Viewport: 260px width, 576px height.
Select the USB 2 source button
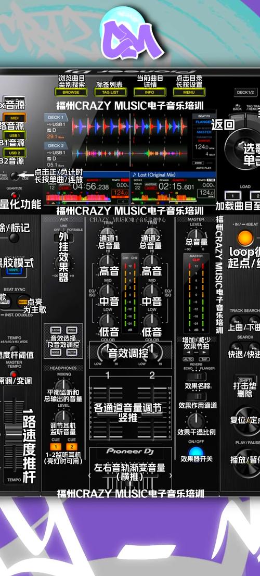pyautogui.click(x=15, y=153)
